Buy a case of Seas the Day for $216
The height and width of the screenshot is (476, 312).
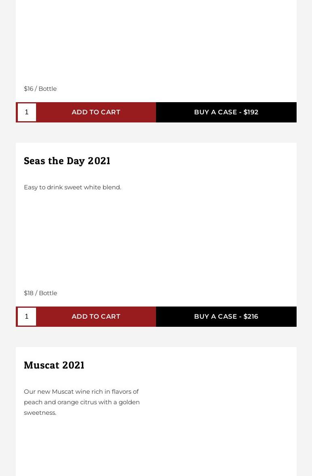tap(226, 317)
